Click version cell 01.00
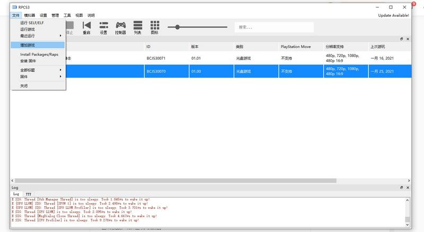The image size is (424, 232). click(196, 71)
